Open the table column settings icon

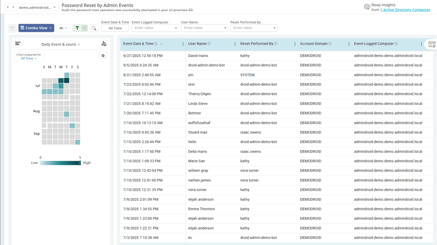pos(432,44)
